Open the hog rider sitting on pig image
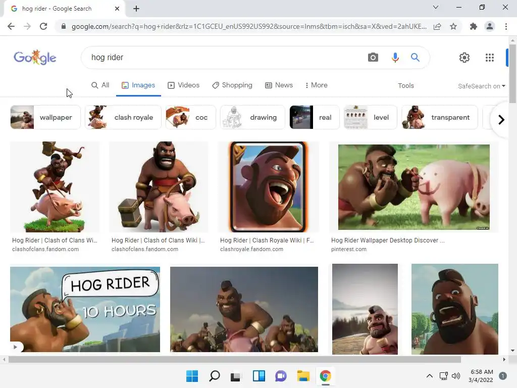 coord(159,187)
